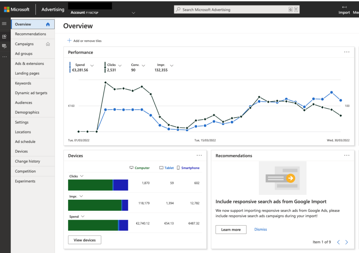The height and width of the screenshot is (253, 359).
Task: Click the Computer device icon
Action: pos(131,168)
